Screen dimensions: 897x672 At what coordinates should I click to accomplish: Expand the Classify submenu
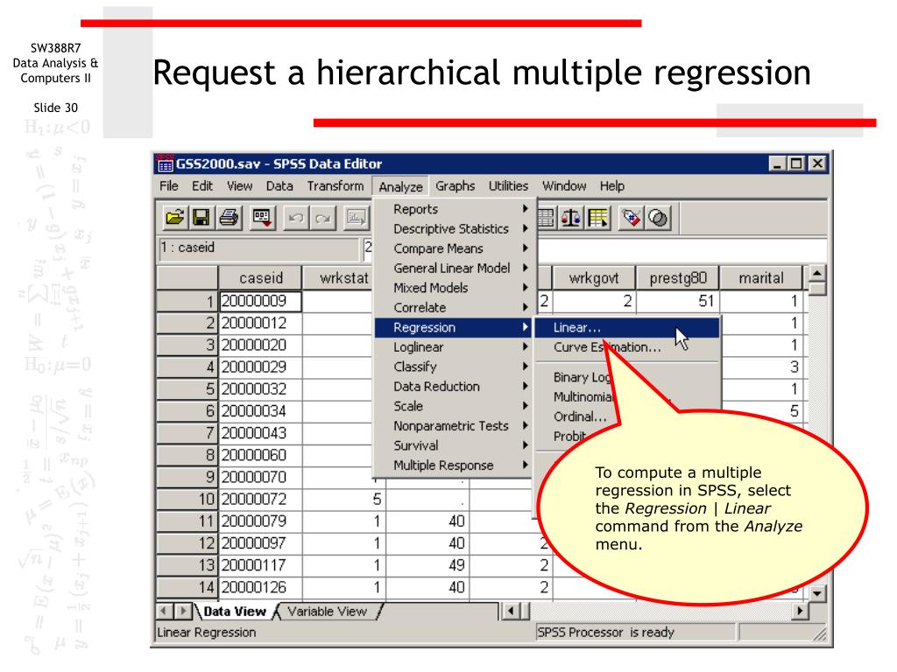point(455,367)
